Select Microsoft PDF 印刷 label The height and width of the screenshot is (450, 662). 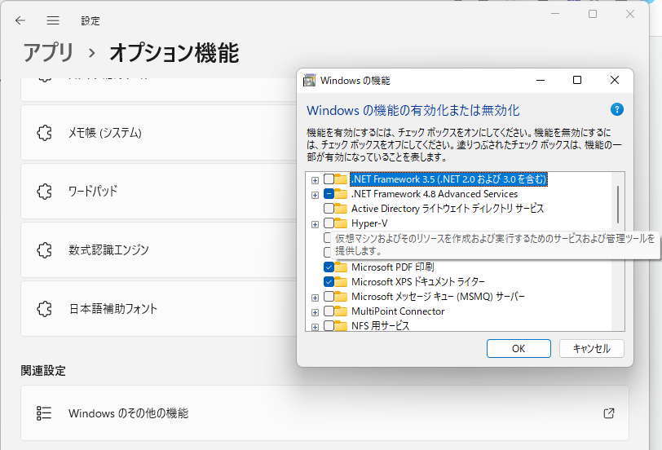click(x=393, y=267)
